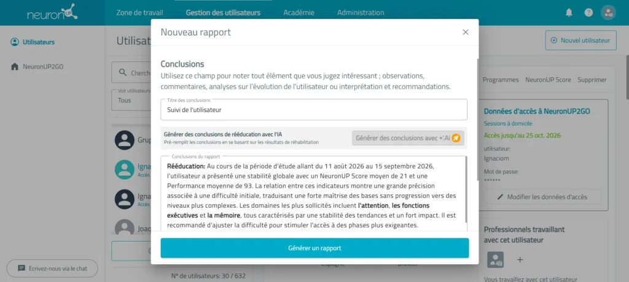
Task: Click the dialog's vertical scrollbar
Action: 477,120
